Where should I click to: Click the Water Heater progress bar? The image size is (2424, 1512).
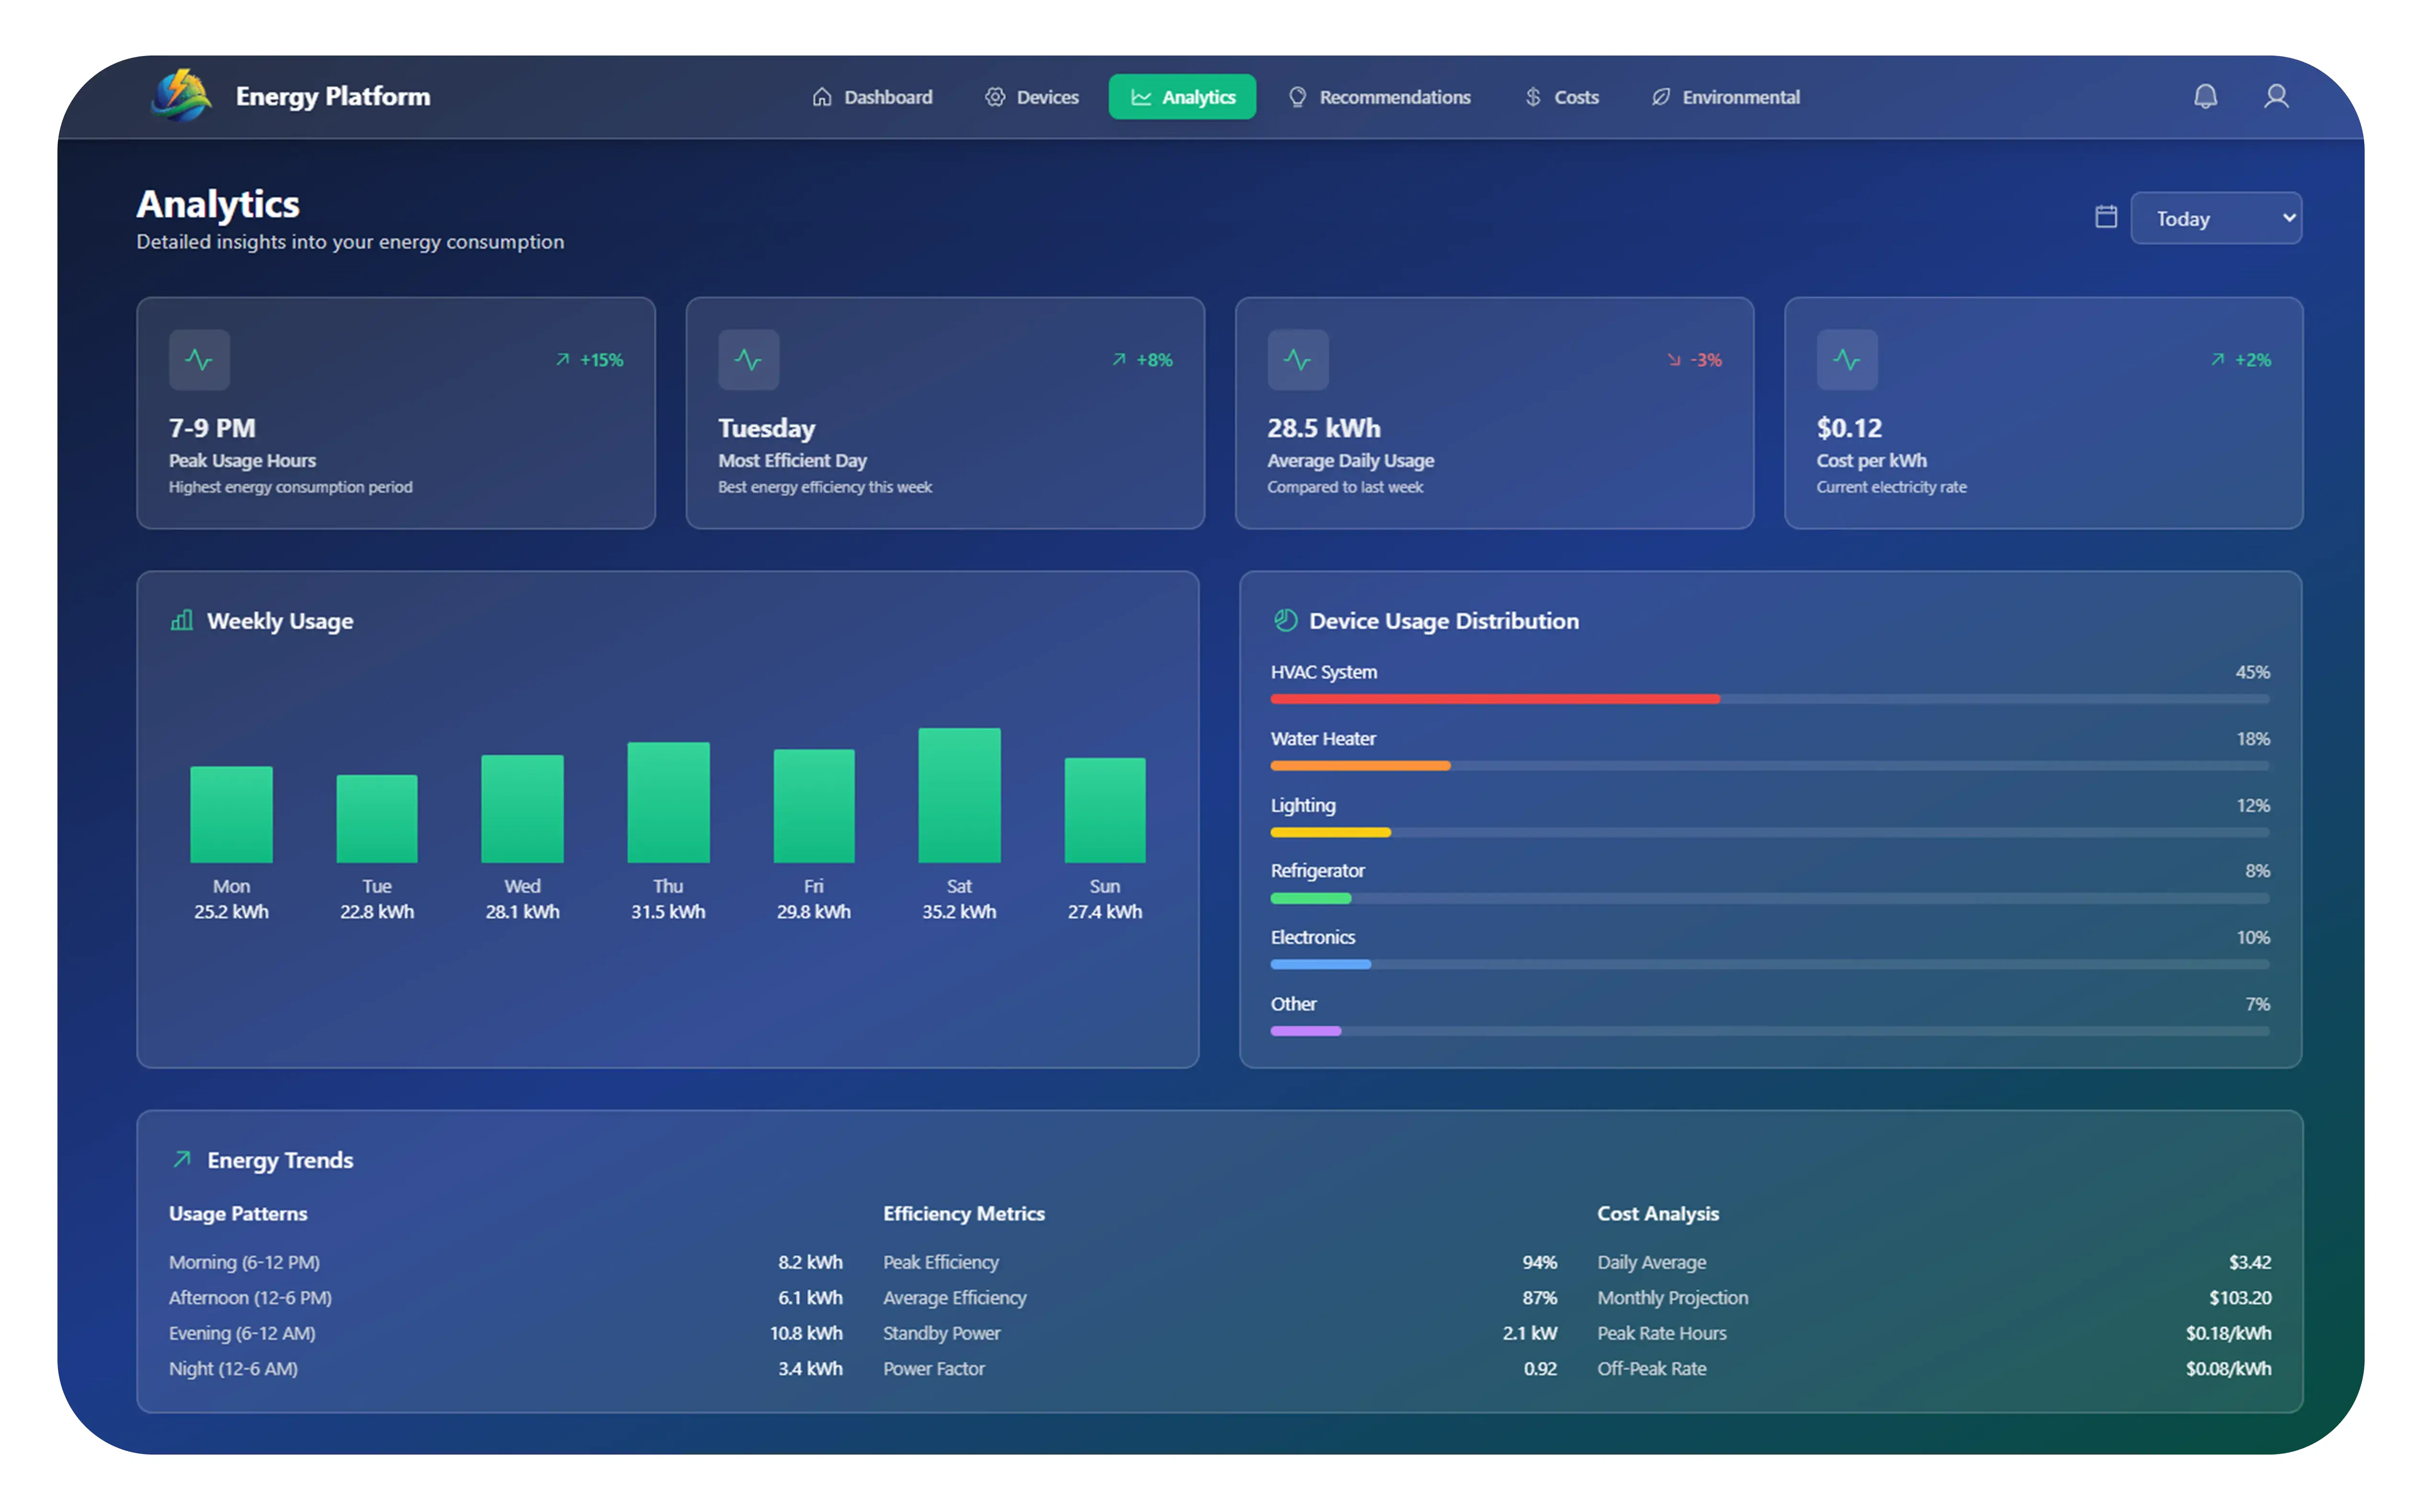tap(1769, 765)
